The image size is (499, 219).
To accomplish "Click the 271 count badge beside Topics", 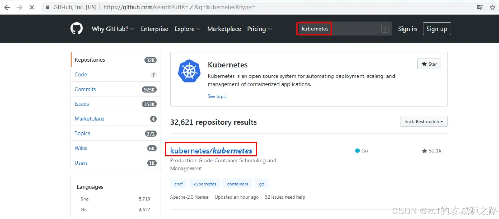I will tap(151, 133).
